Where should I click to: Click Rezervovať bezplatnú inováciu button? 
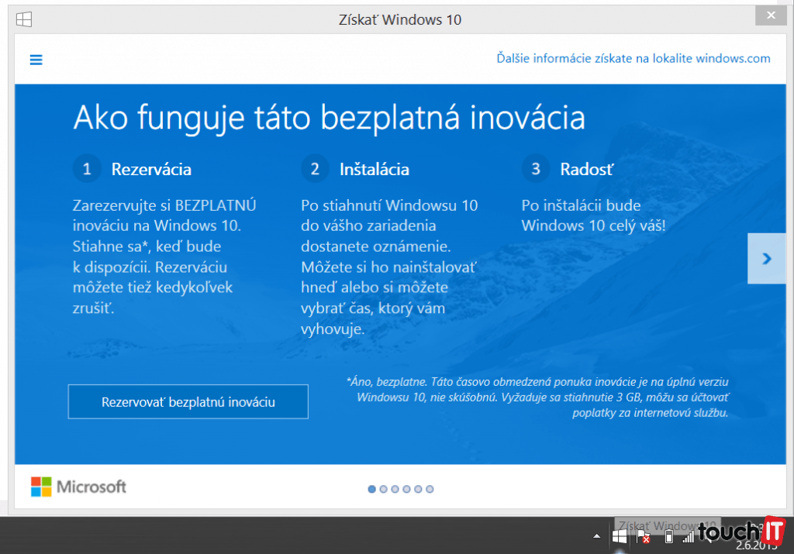pyautogui.click(x=188, y=402)
